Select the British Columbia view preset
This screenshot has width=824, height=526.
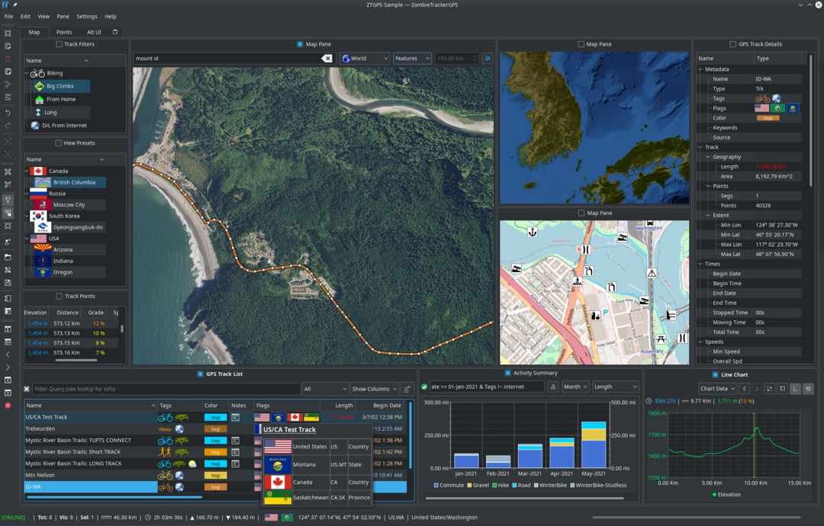[x=74, y=182]
